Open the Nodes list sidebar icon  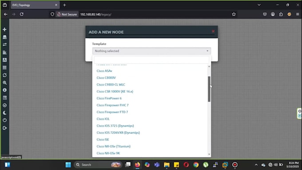click(4, 37)
